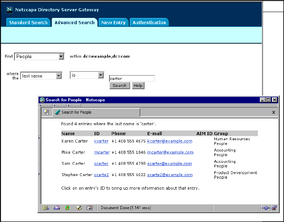Click the pen icon on the Search for People tab

58,112
